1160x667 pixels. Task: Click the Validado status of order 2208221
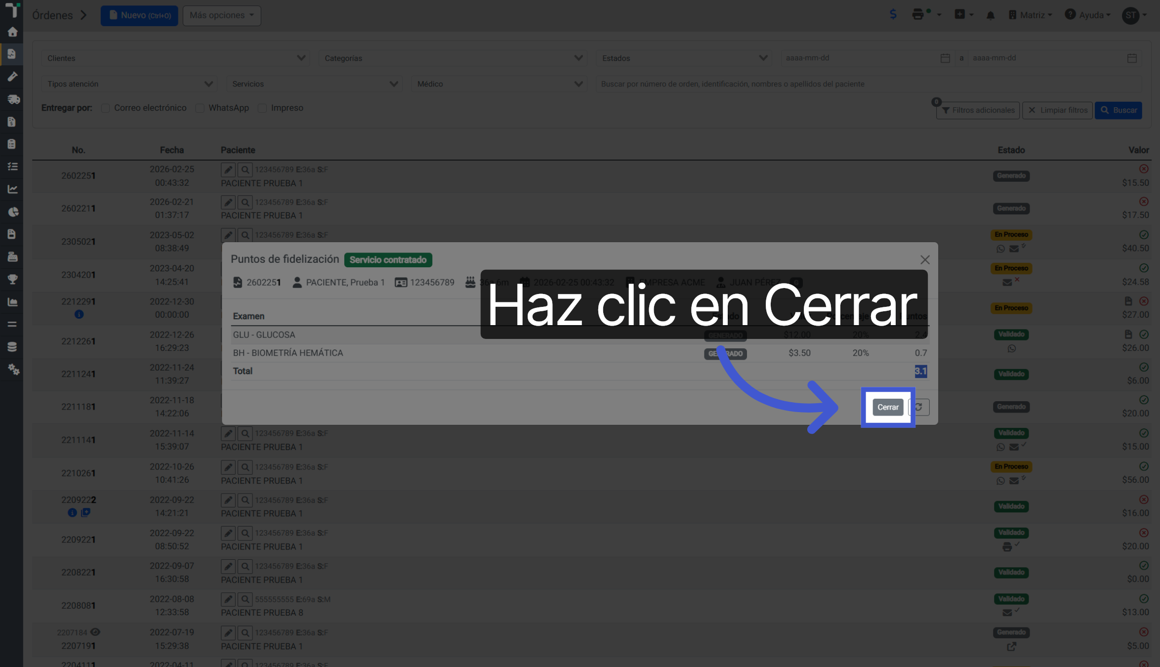pos(1011,573)
